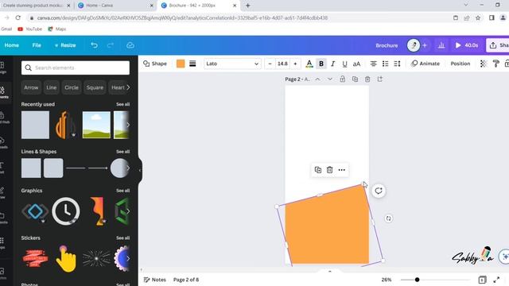Open the Lato font dropdown
The width and height of the screenshot is (509, 286).
click(232, 64)
